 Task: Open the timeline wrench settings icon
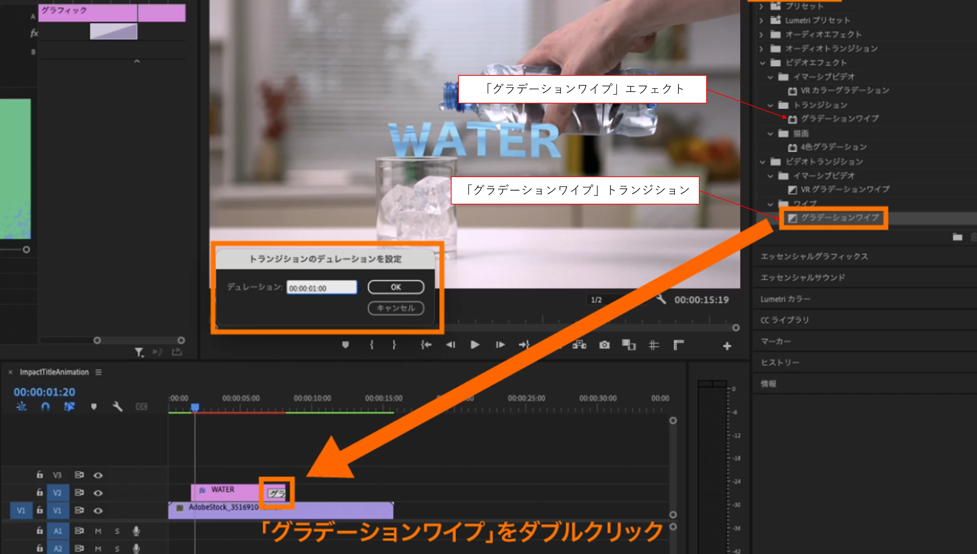pos(117,407)
